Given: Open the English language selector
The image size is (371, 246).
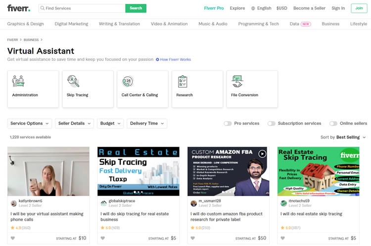Looking at the screenshot, I should tap(261, 8).
